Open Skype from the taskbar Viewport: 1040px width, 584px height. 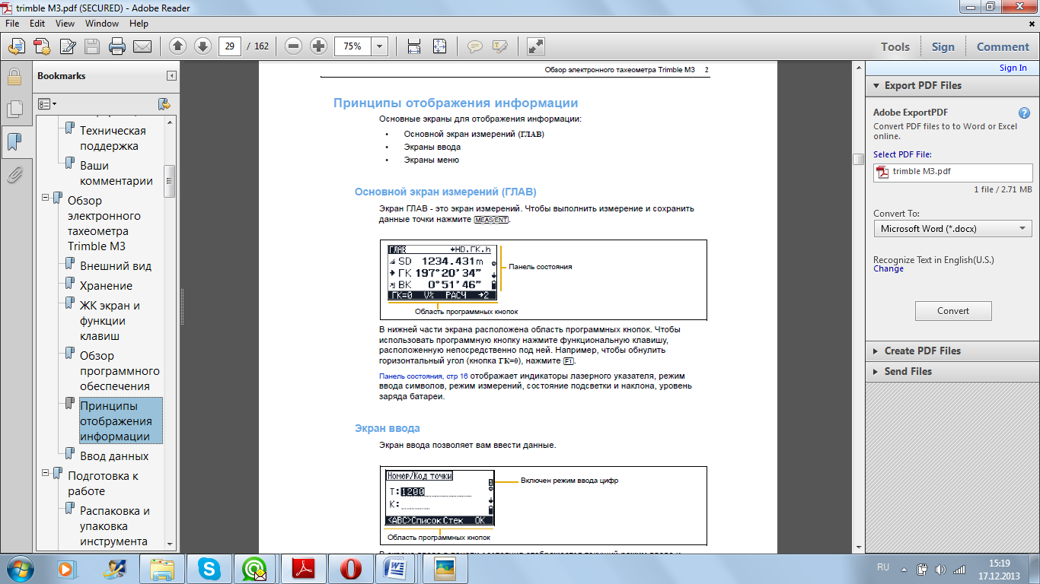click(209, 569)
